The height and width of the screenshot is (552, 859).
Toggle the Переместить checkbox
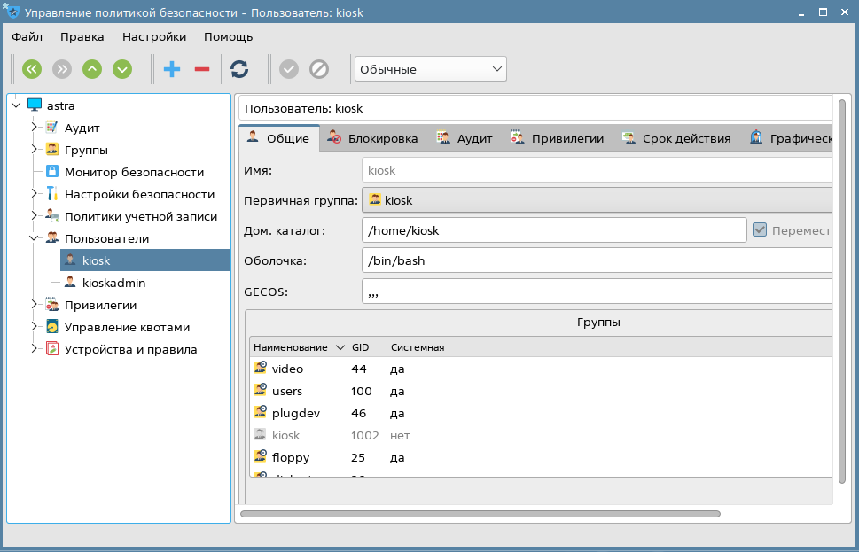click(x=760, y=230)
